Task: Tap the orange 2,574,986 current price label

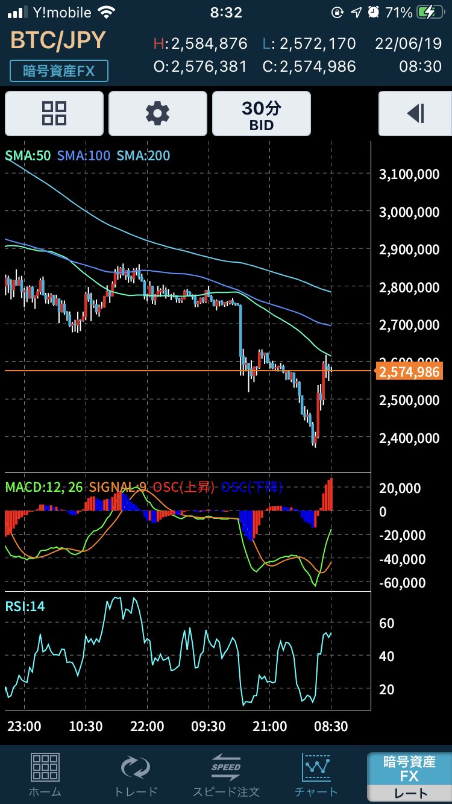Action: [x=409, y=372]
